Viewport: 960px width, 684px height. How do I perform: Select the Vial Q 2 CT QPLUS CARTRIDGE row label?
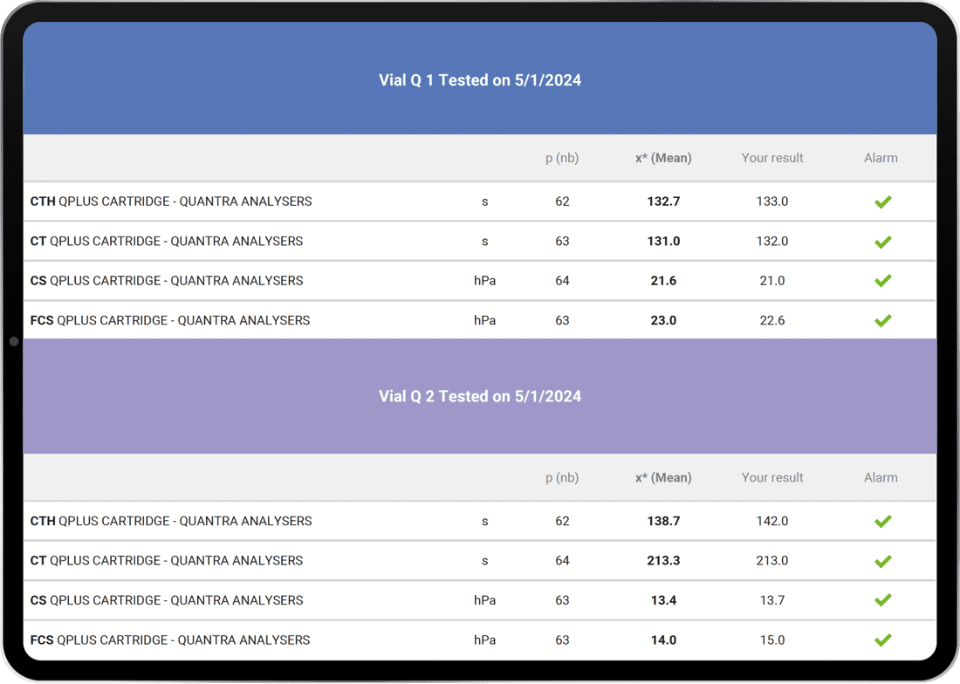point(167,560)
